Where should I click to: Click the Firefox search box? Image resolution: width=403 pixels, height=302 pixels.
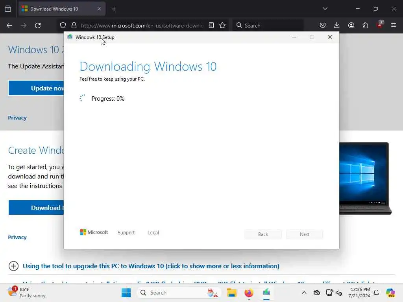point(268,26)
